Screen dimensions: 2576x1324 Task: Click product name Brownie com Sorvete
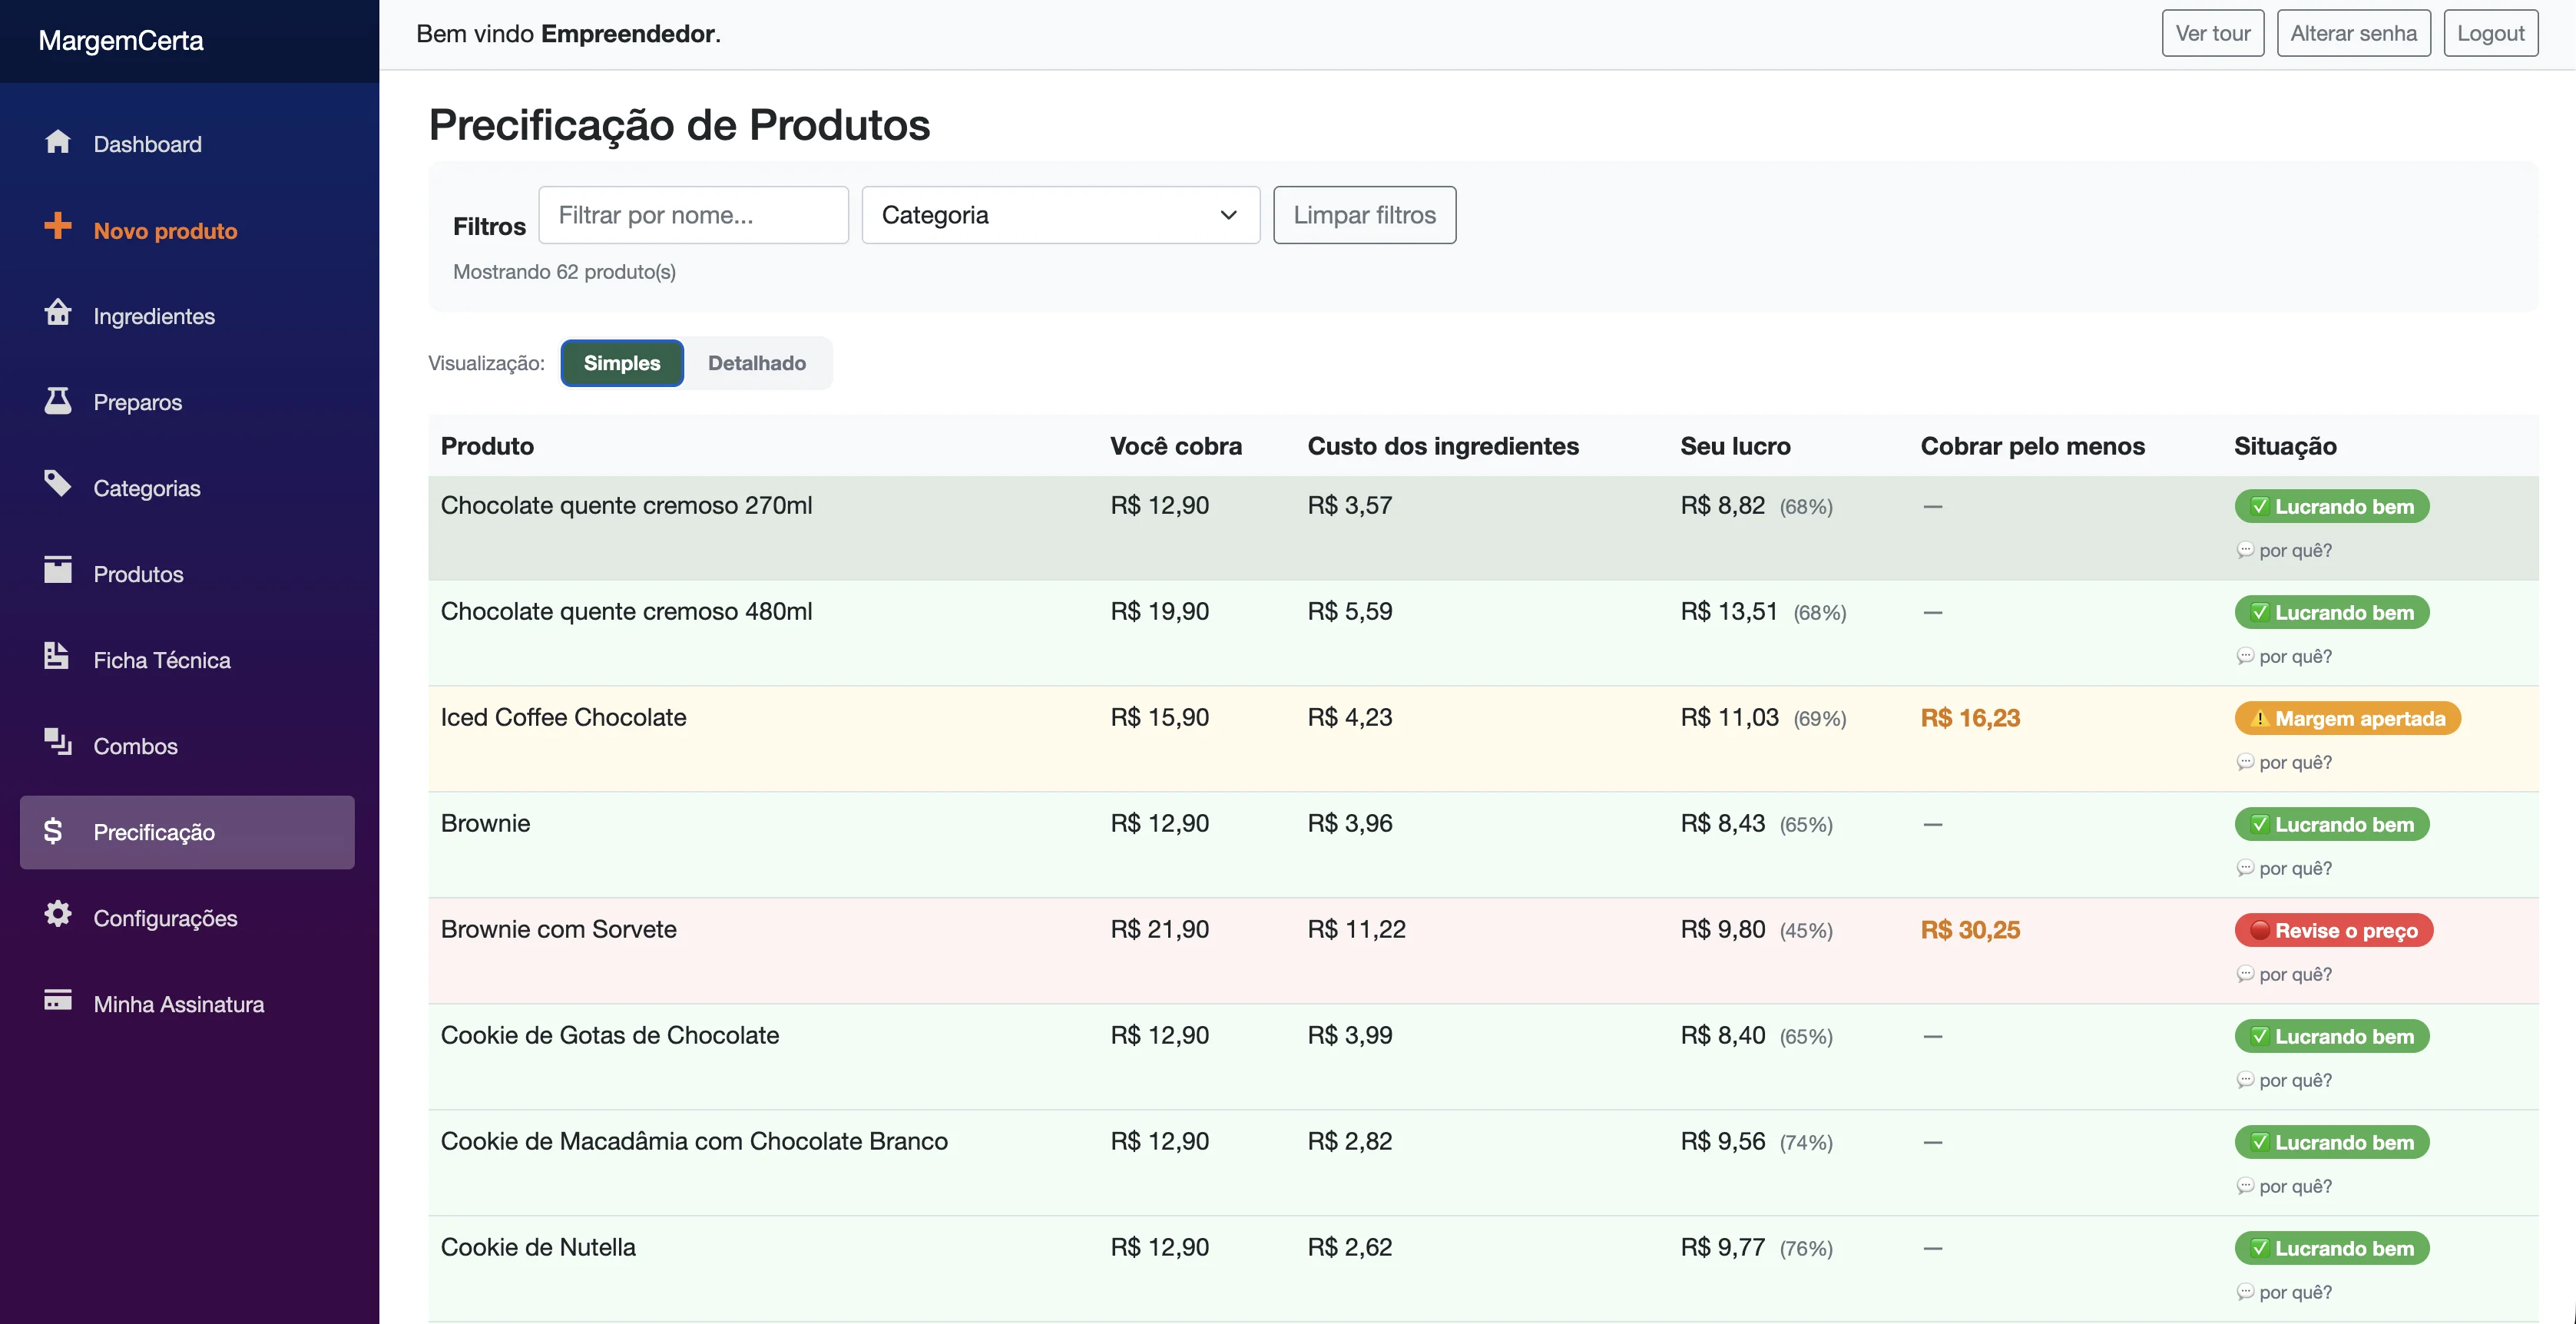point(558,929)
